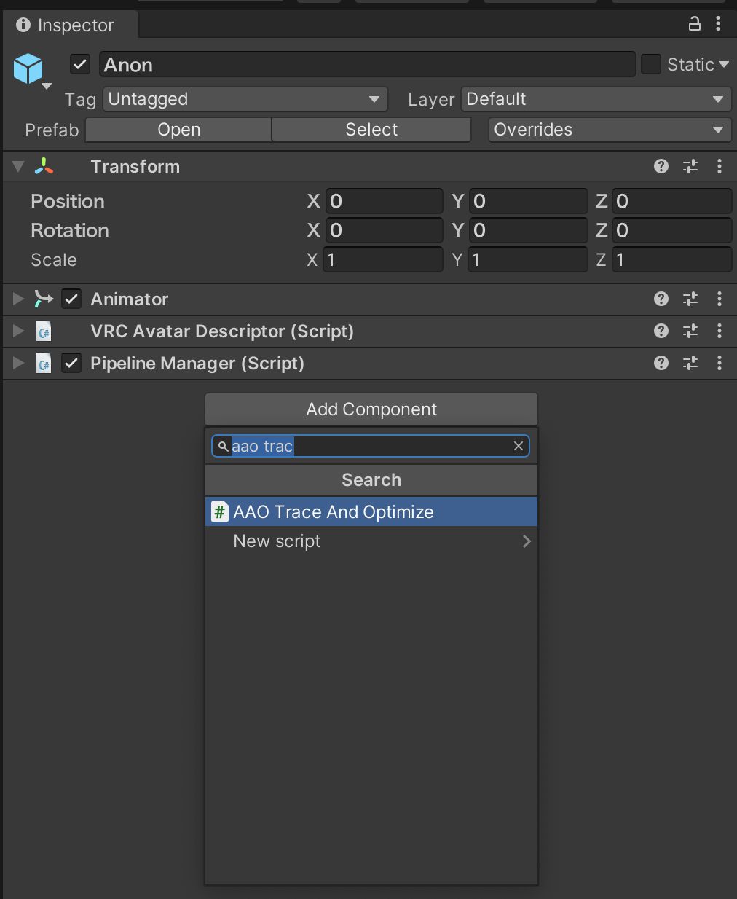The height and width of the screenshot is (899, 737).
Task: Open the prefab asset
Action: [178, 130]
